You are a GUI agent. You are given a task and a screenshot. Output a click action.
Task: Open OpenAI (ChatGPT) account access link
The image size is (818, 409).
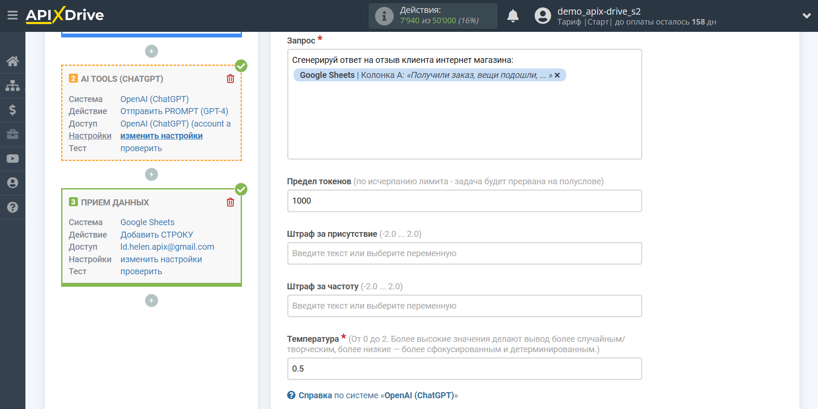(x=176, y=124)
